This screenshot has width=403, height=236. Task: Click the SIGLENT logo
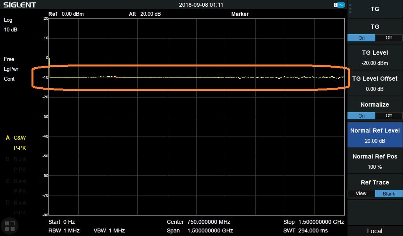[20, 5]
